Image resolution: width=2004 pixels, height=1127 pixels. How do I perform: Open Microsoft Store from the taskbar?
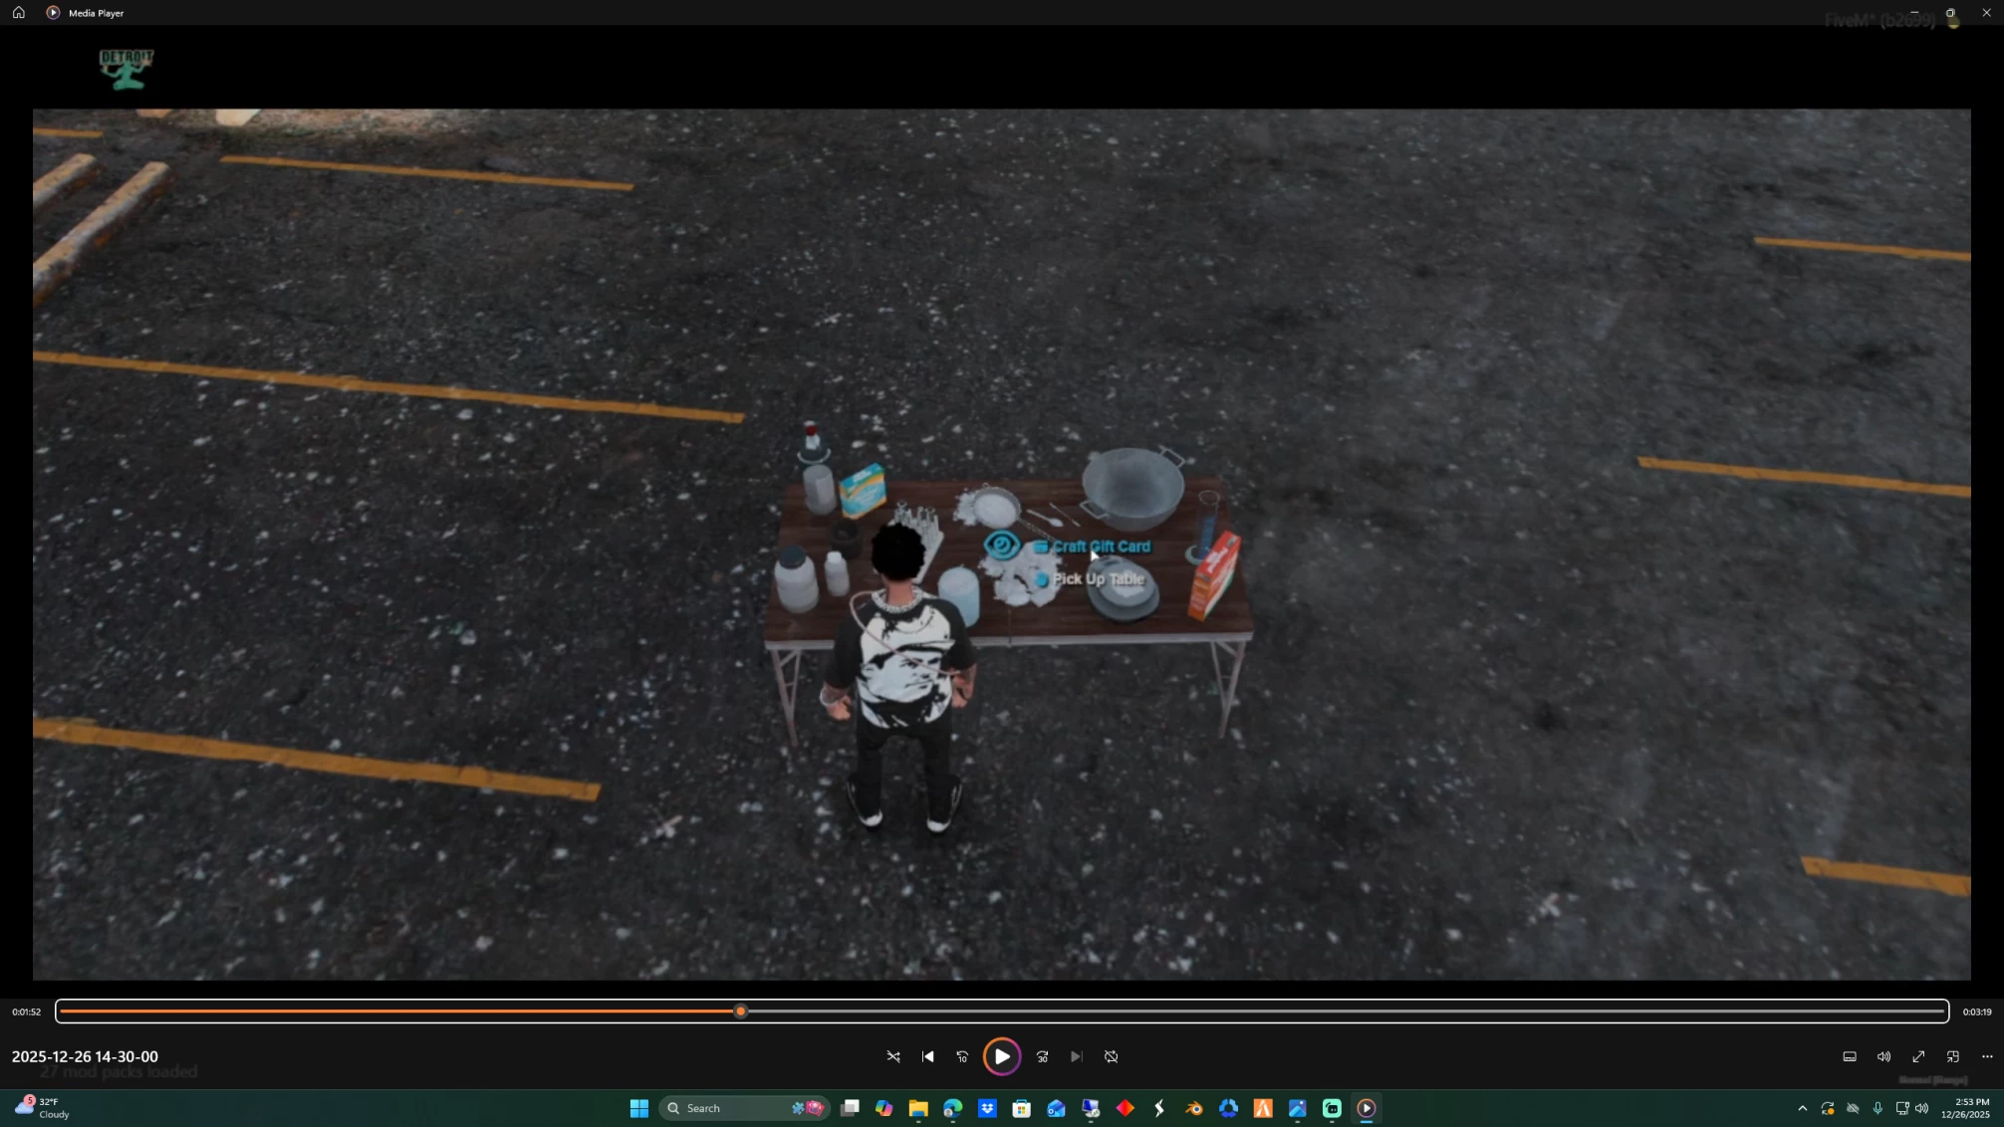pyautogui.click(x=1021, y=1108)
